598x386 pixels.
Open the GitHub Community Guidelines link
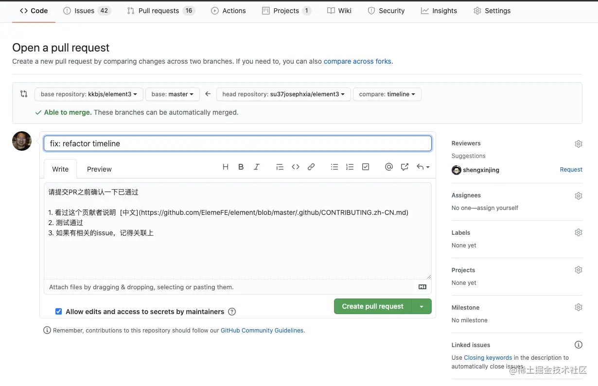(x=262, y=330)
